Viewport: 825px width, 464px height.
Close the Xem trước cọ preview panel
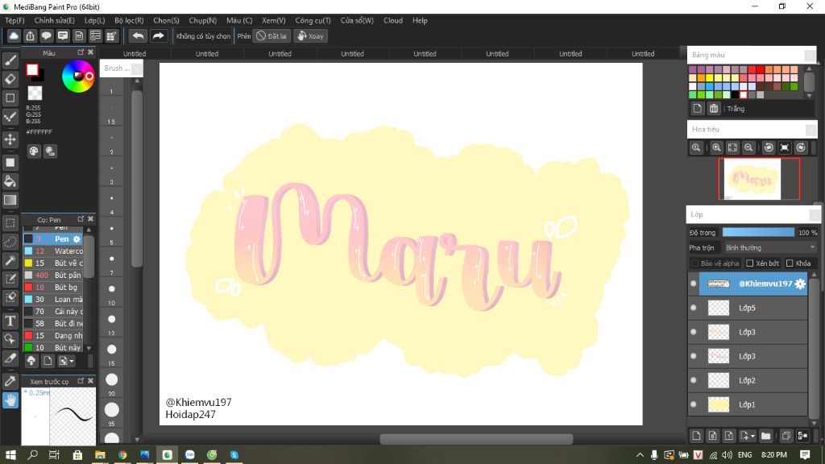(x=90, y=381)
